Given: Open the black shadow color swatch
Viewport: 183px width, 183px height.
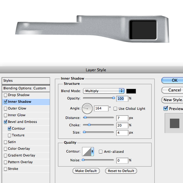Looking at the screenshot, I should tap(131, 91).
